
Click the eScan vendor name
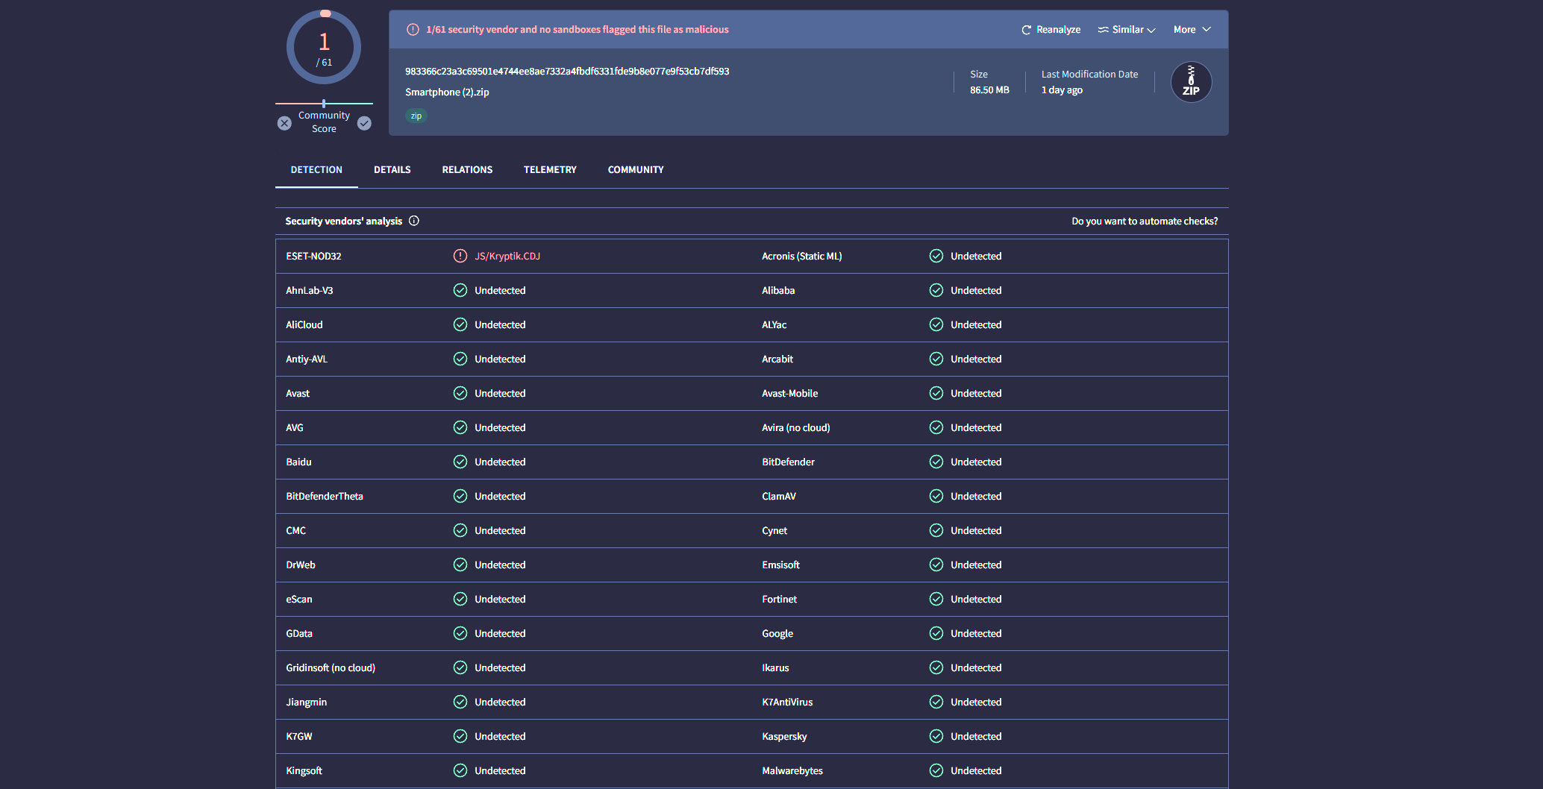(299, 599)
